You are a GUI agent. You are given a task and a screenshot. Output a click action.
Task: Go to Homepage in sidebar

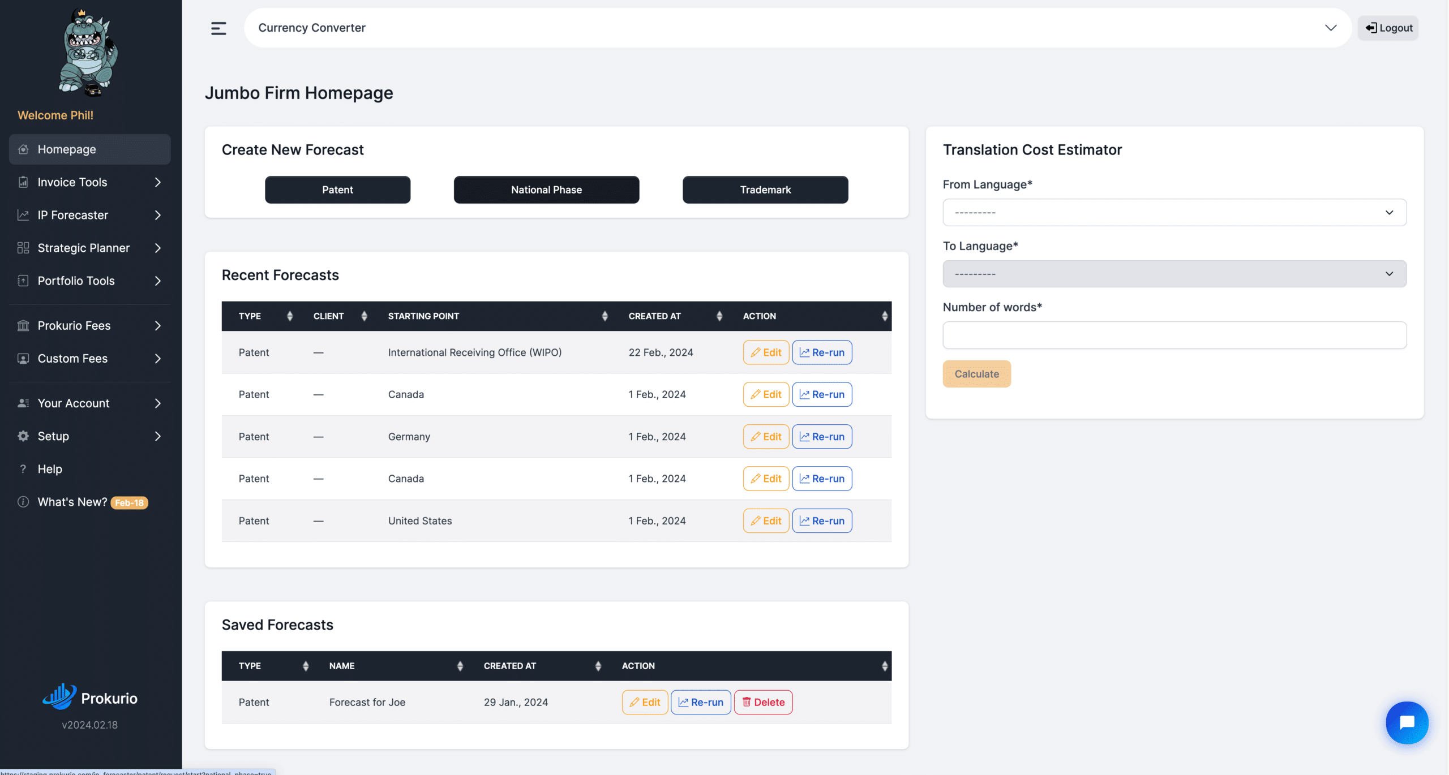pos(89,149)
